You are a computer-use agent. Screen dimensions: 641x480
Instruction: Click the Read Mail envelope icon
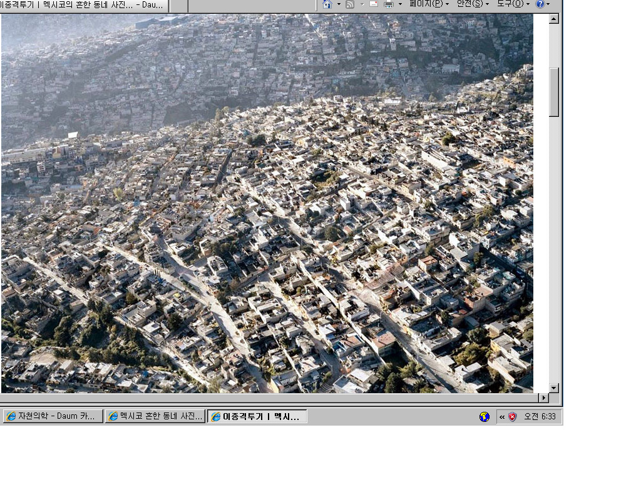pyautogui.click(x=374, y=4)
